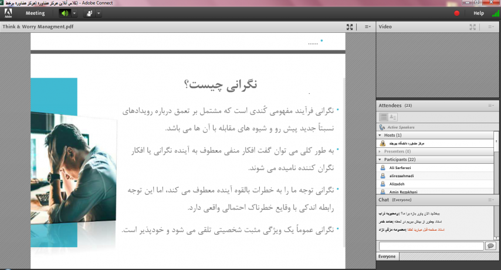501x270 pixels.
Task: Click the user icon beside Alizadeh
Action: click(382, 184)
